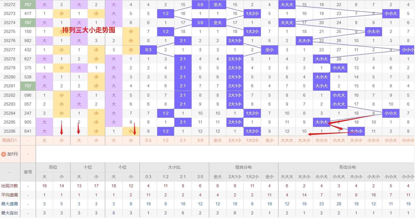Choose 小小大 in the 预选行1 row
The image size is (415, 218).
click(x=391, y=140)
